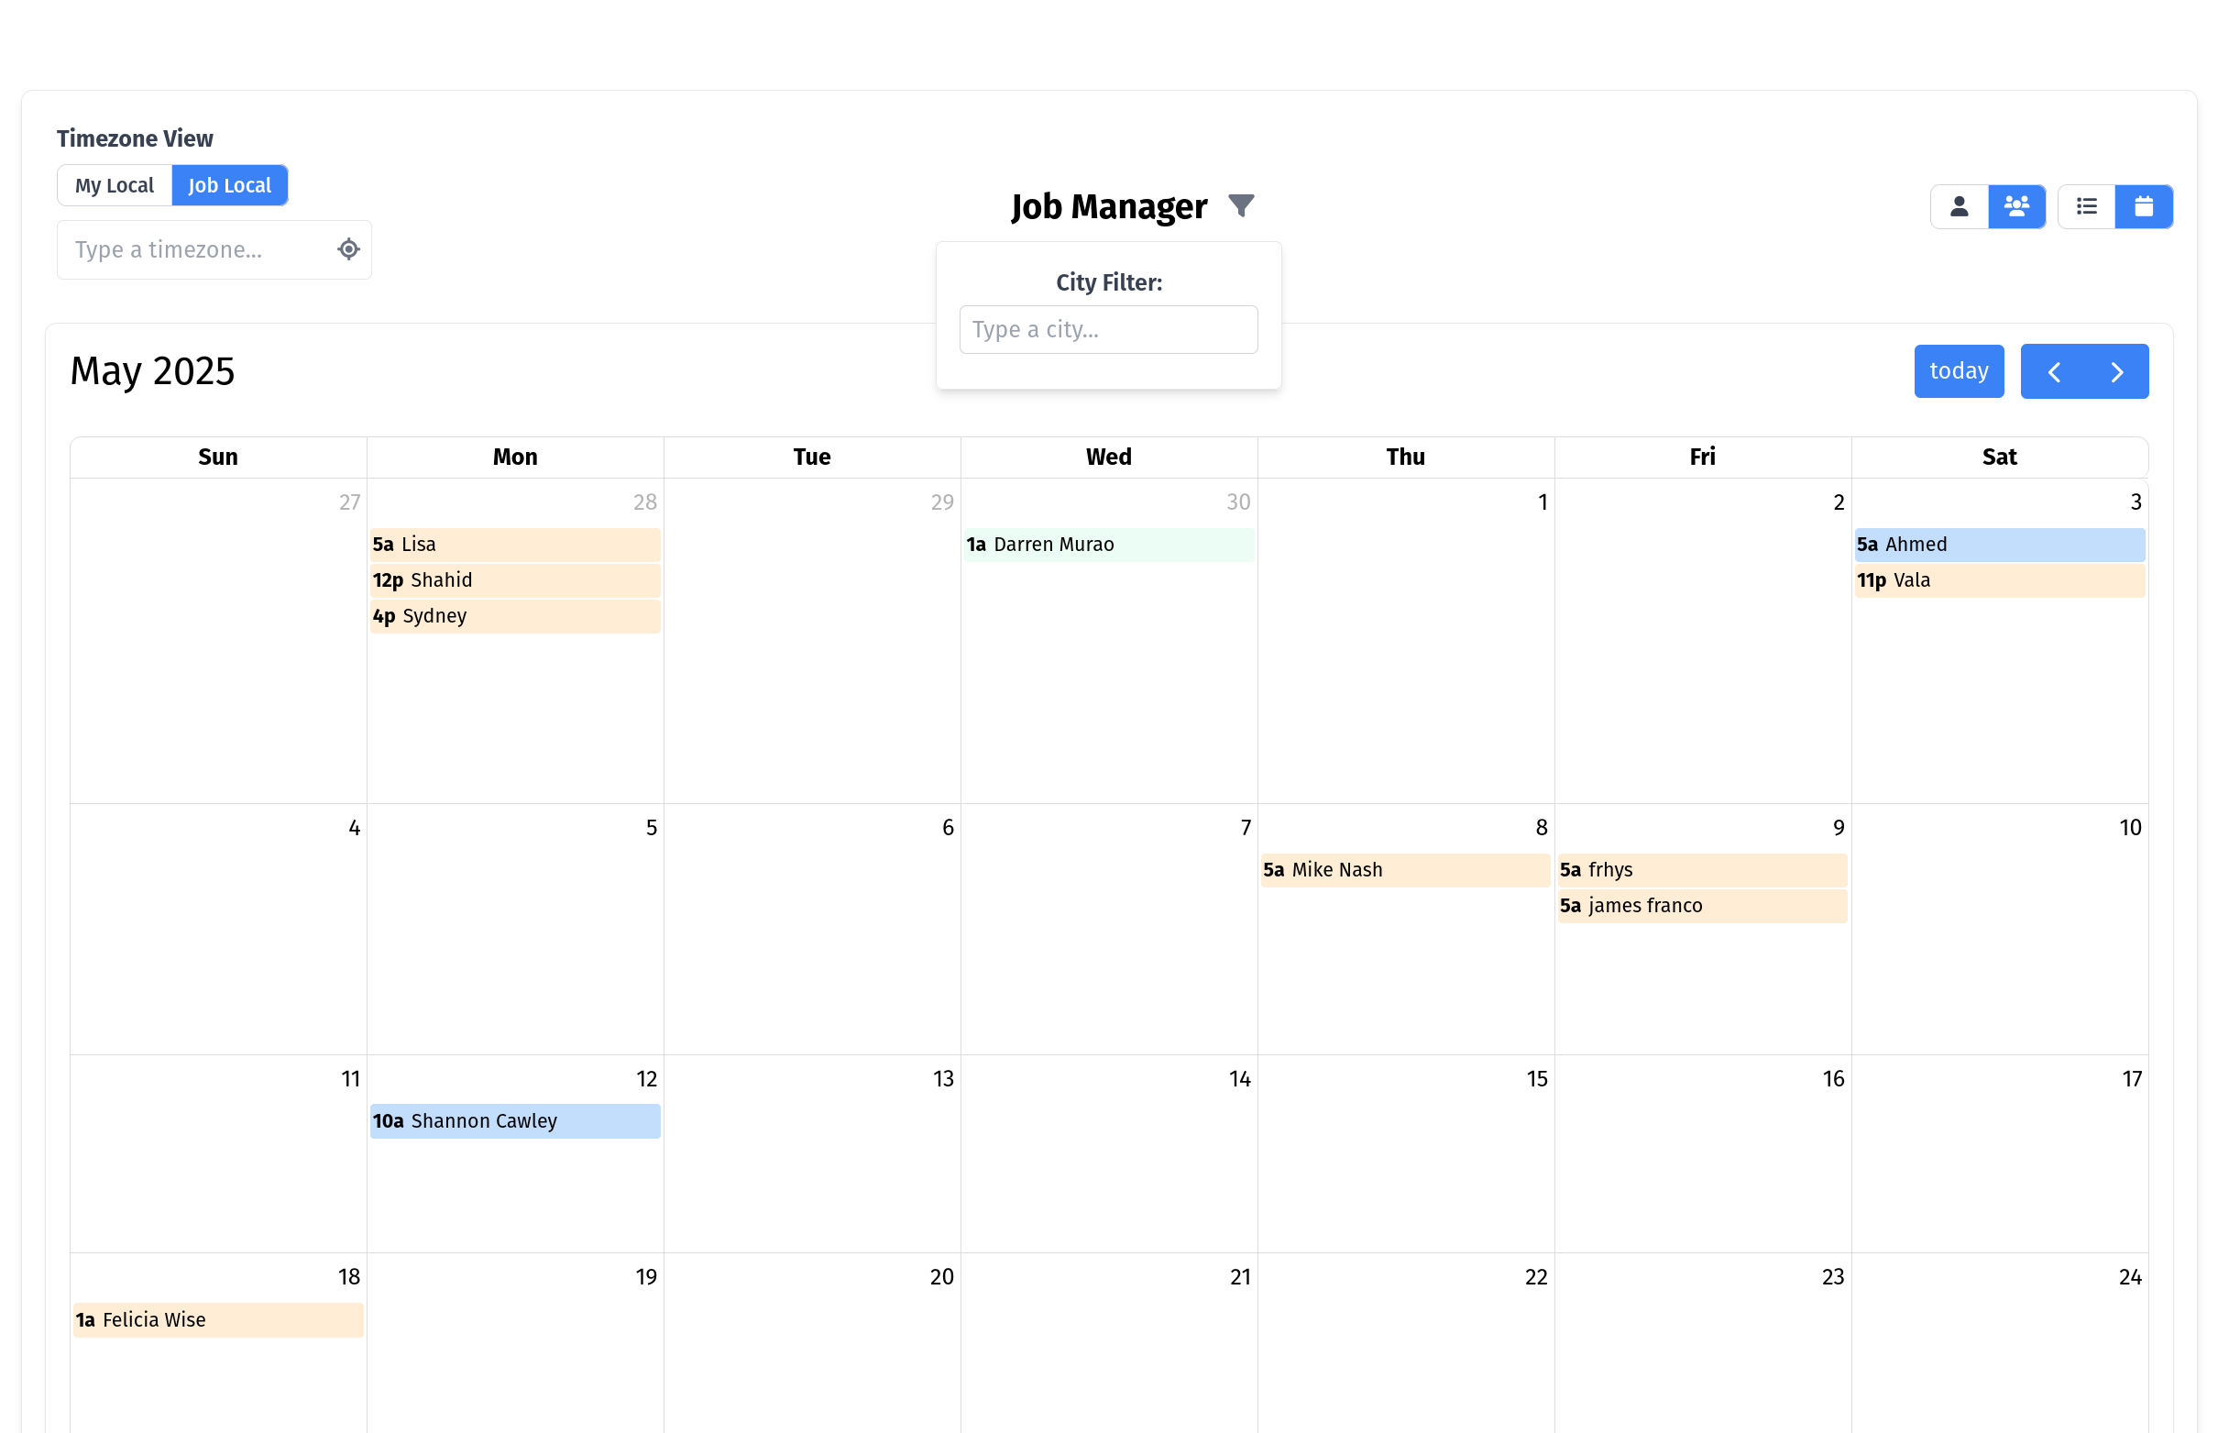This screenshot has width=2218, height=1433.
Task: Switch to list view
Action: coord(2086,205)
